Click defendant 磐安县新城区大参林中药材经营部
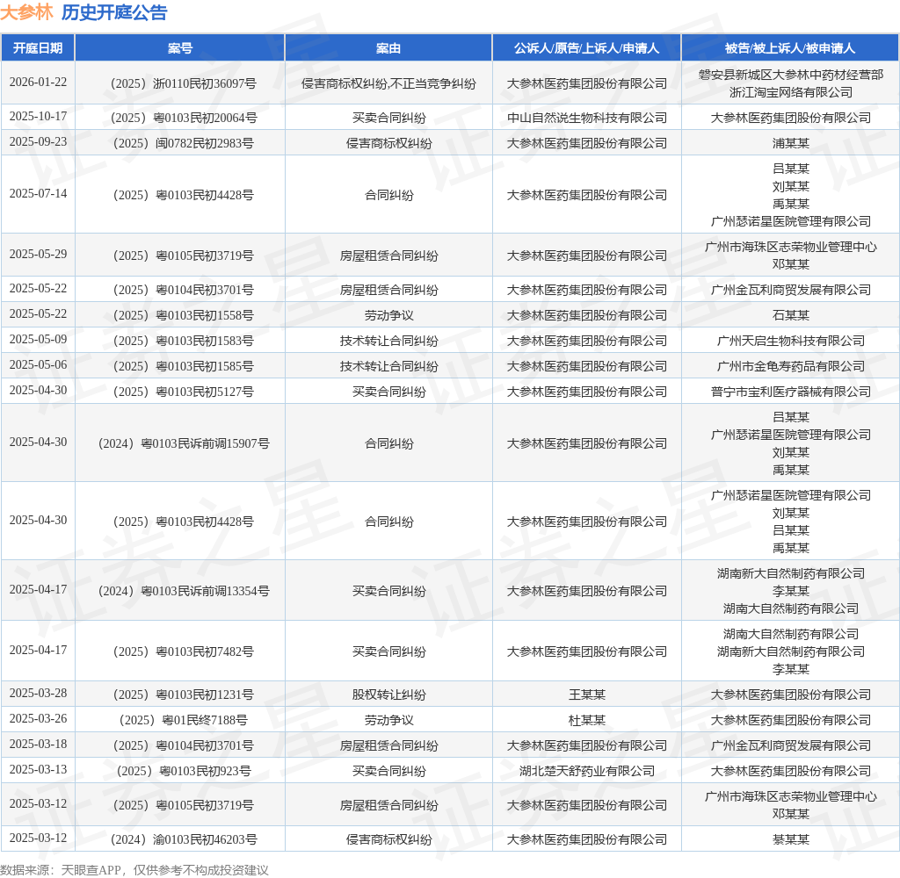Image resolution: width=900 pixels, height=878 pixels. pyautogui.click(x=790, y=75)
